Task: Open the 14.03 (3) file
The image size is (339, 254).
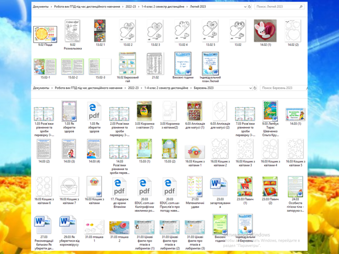Action: [69, 149]
